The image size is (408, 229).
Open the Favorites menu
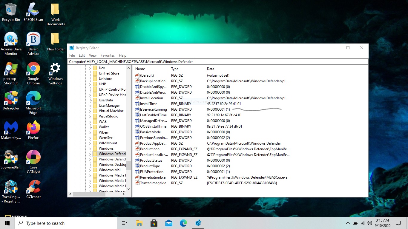pyautogui.click(x=108, y=55)
